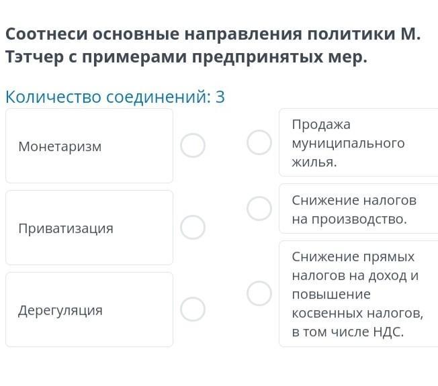The width and height of the screenshot is (438, 386).
Task: Choose the Дерегуляция card
Action: tap(89, 309)
